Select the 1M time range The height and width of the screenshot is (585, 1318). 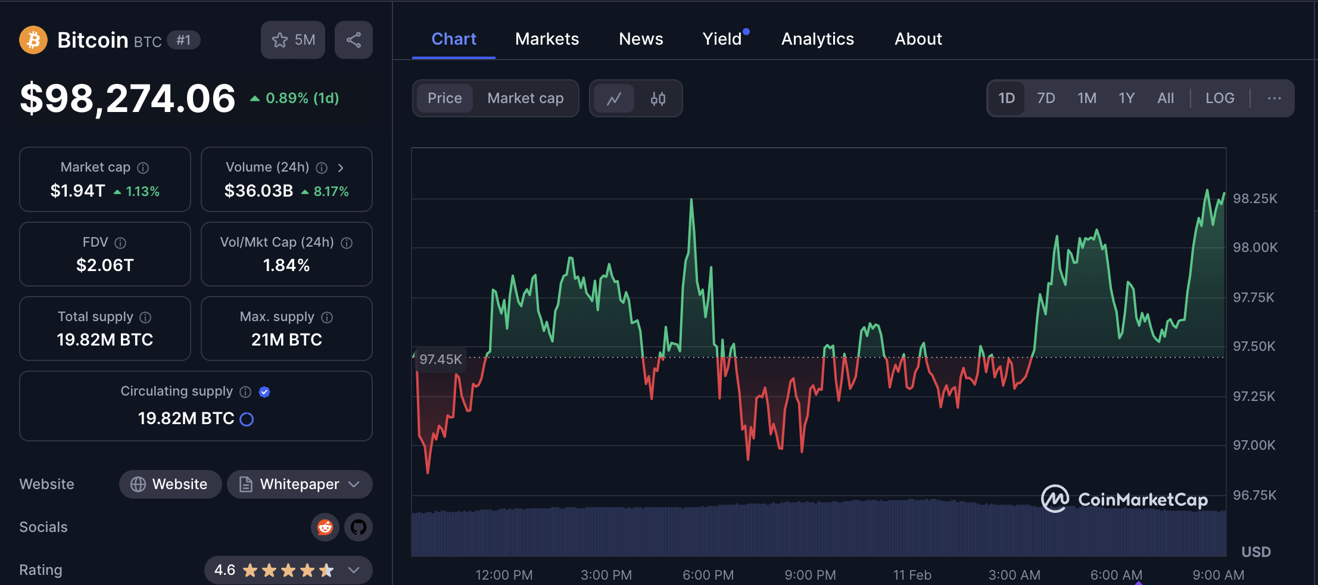(x=1087, y=98)
